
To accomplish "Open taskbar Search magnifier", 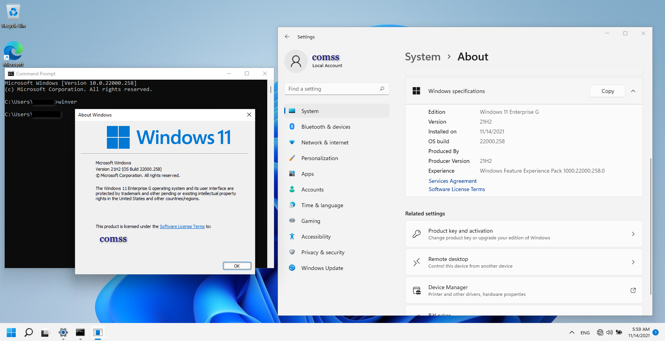I will tap(29, 332).
